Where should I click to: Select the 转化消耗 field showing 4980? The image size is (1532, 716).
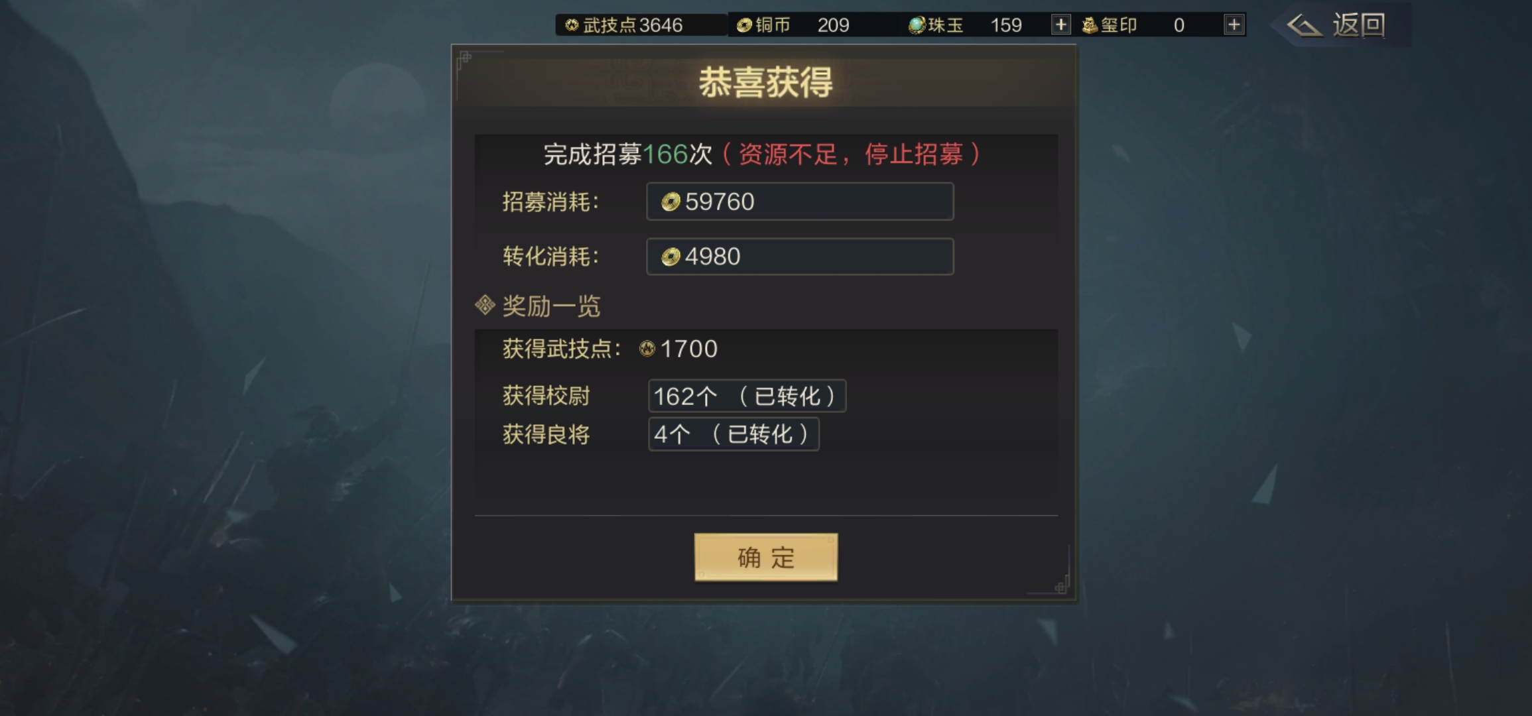click(800, 257)
